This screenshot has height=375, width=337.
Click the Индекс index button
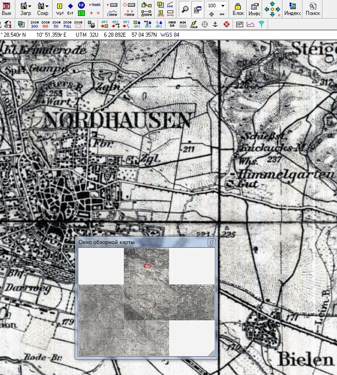click(x=292, y=8)
